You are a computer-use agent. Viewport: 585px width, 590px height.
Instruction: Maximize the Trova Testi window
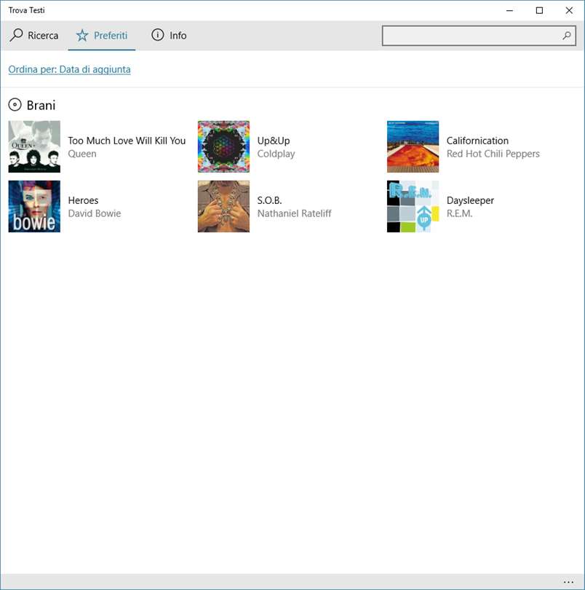(539, 10)
